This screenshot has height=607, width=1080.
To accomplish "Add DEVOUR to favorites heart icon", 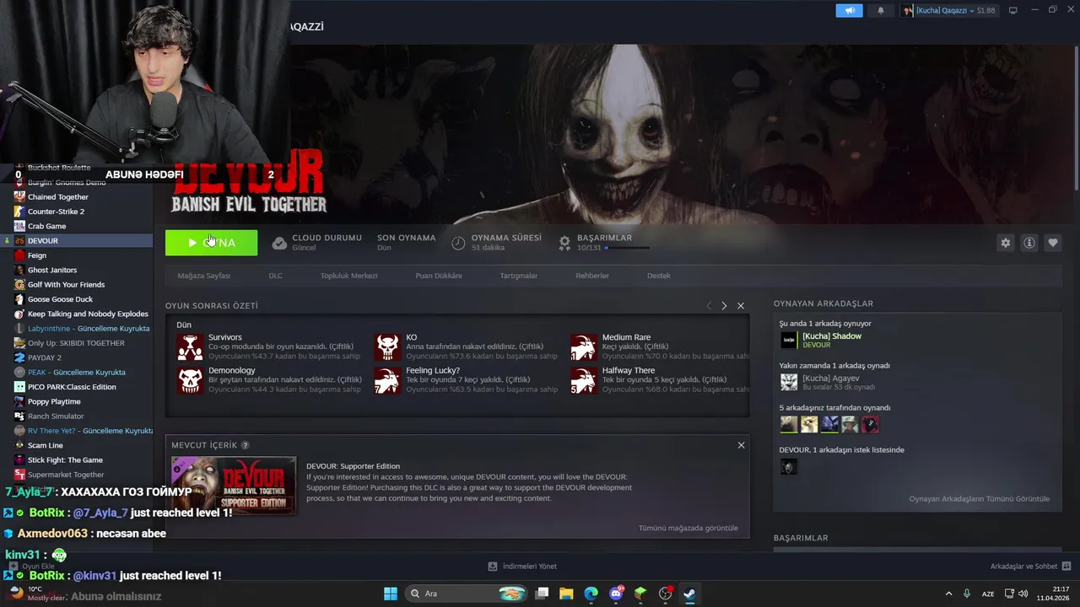I will click(1053, 243).
